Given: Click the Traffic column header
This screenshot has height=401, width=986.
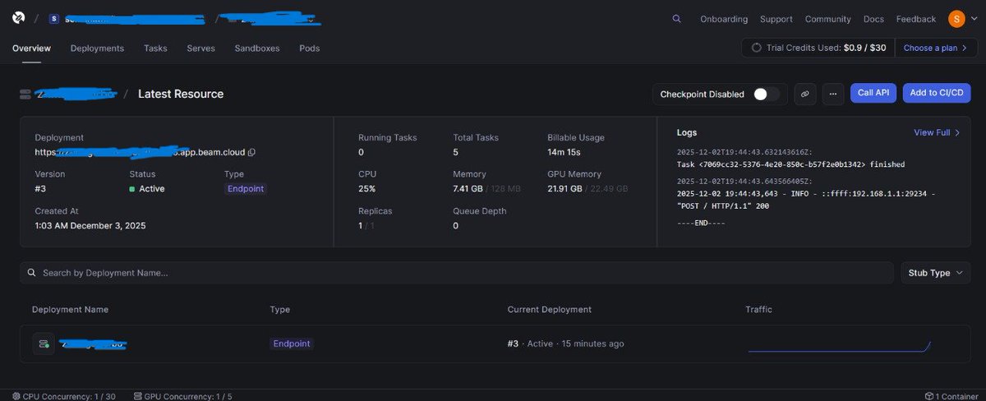Looking at the screenshot, I should 758,310.
